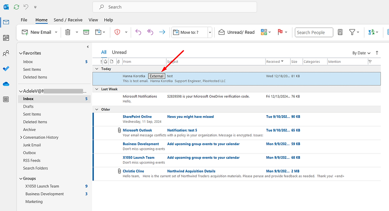Click the Unread/ Read button
The width and height of the screenshot is (389, 211).
237,32
